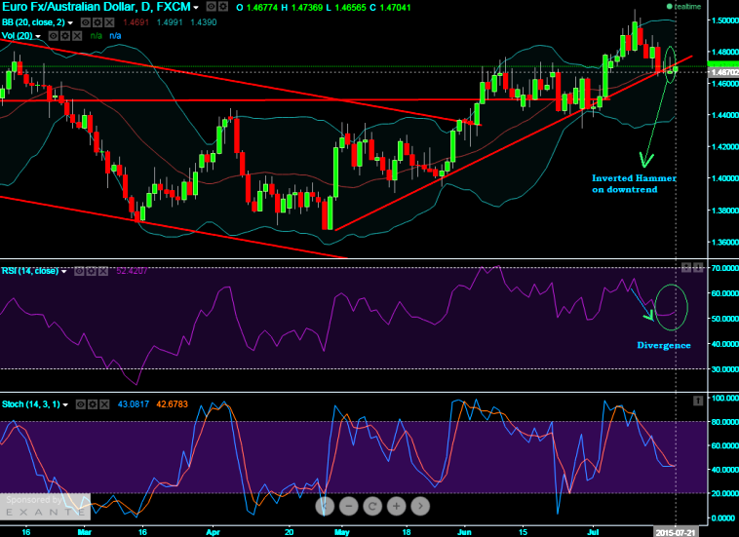Remove the Vol (20) indicator

[77, 36]
